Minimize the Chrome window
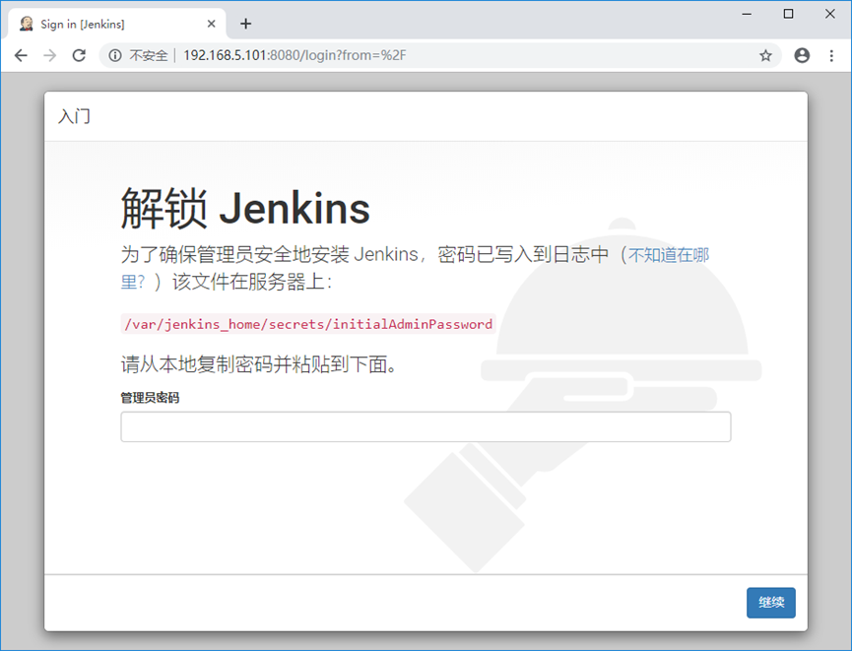Screen dimensions: 852x651 point(748,14)
